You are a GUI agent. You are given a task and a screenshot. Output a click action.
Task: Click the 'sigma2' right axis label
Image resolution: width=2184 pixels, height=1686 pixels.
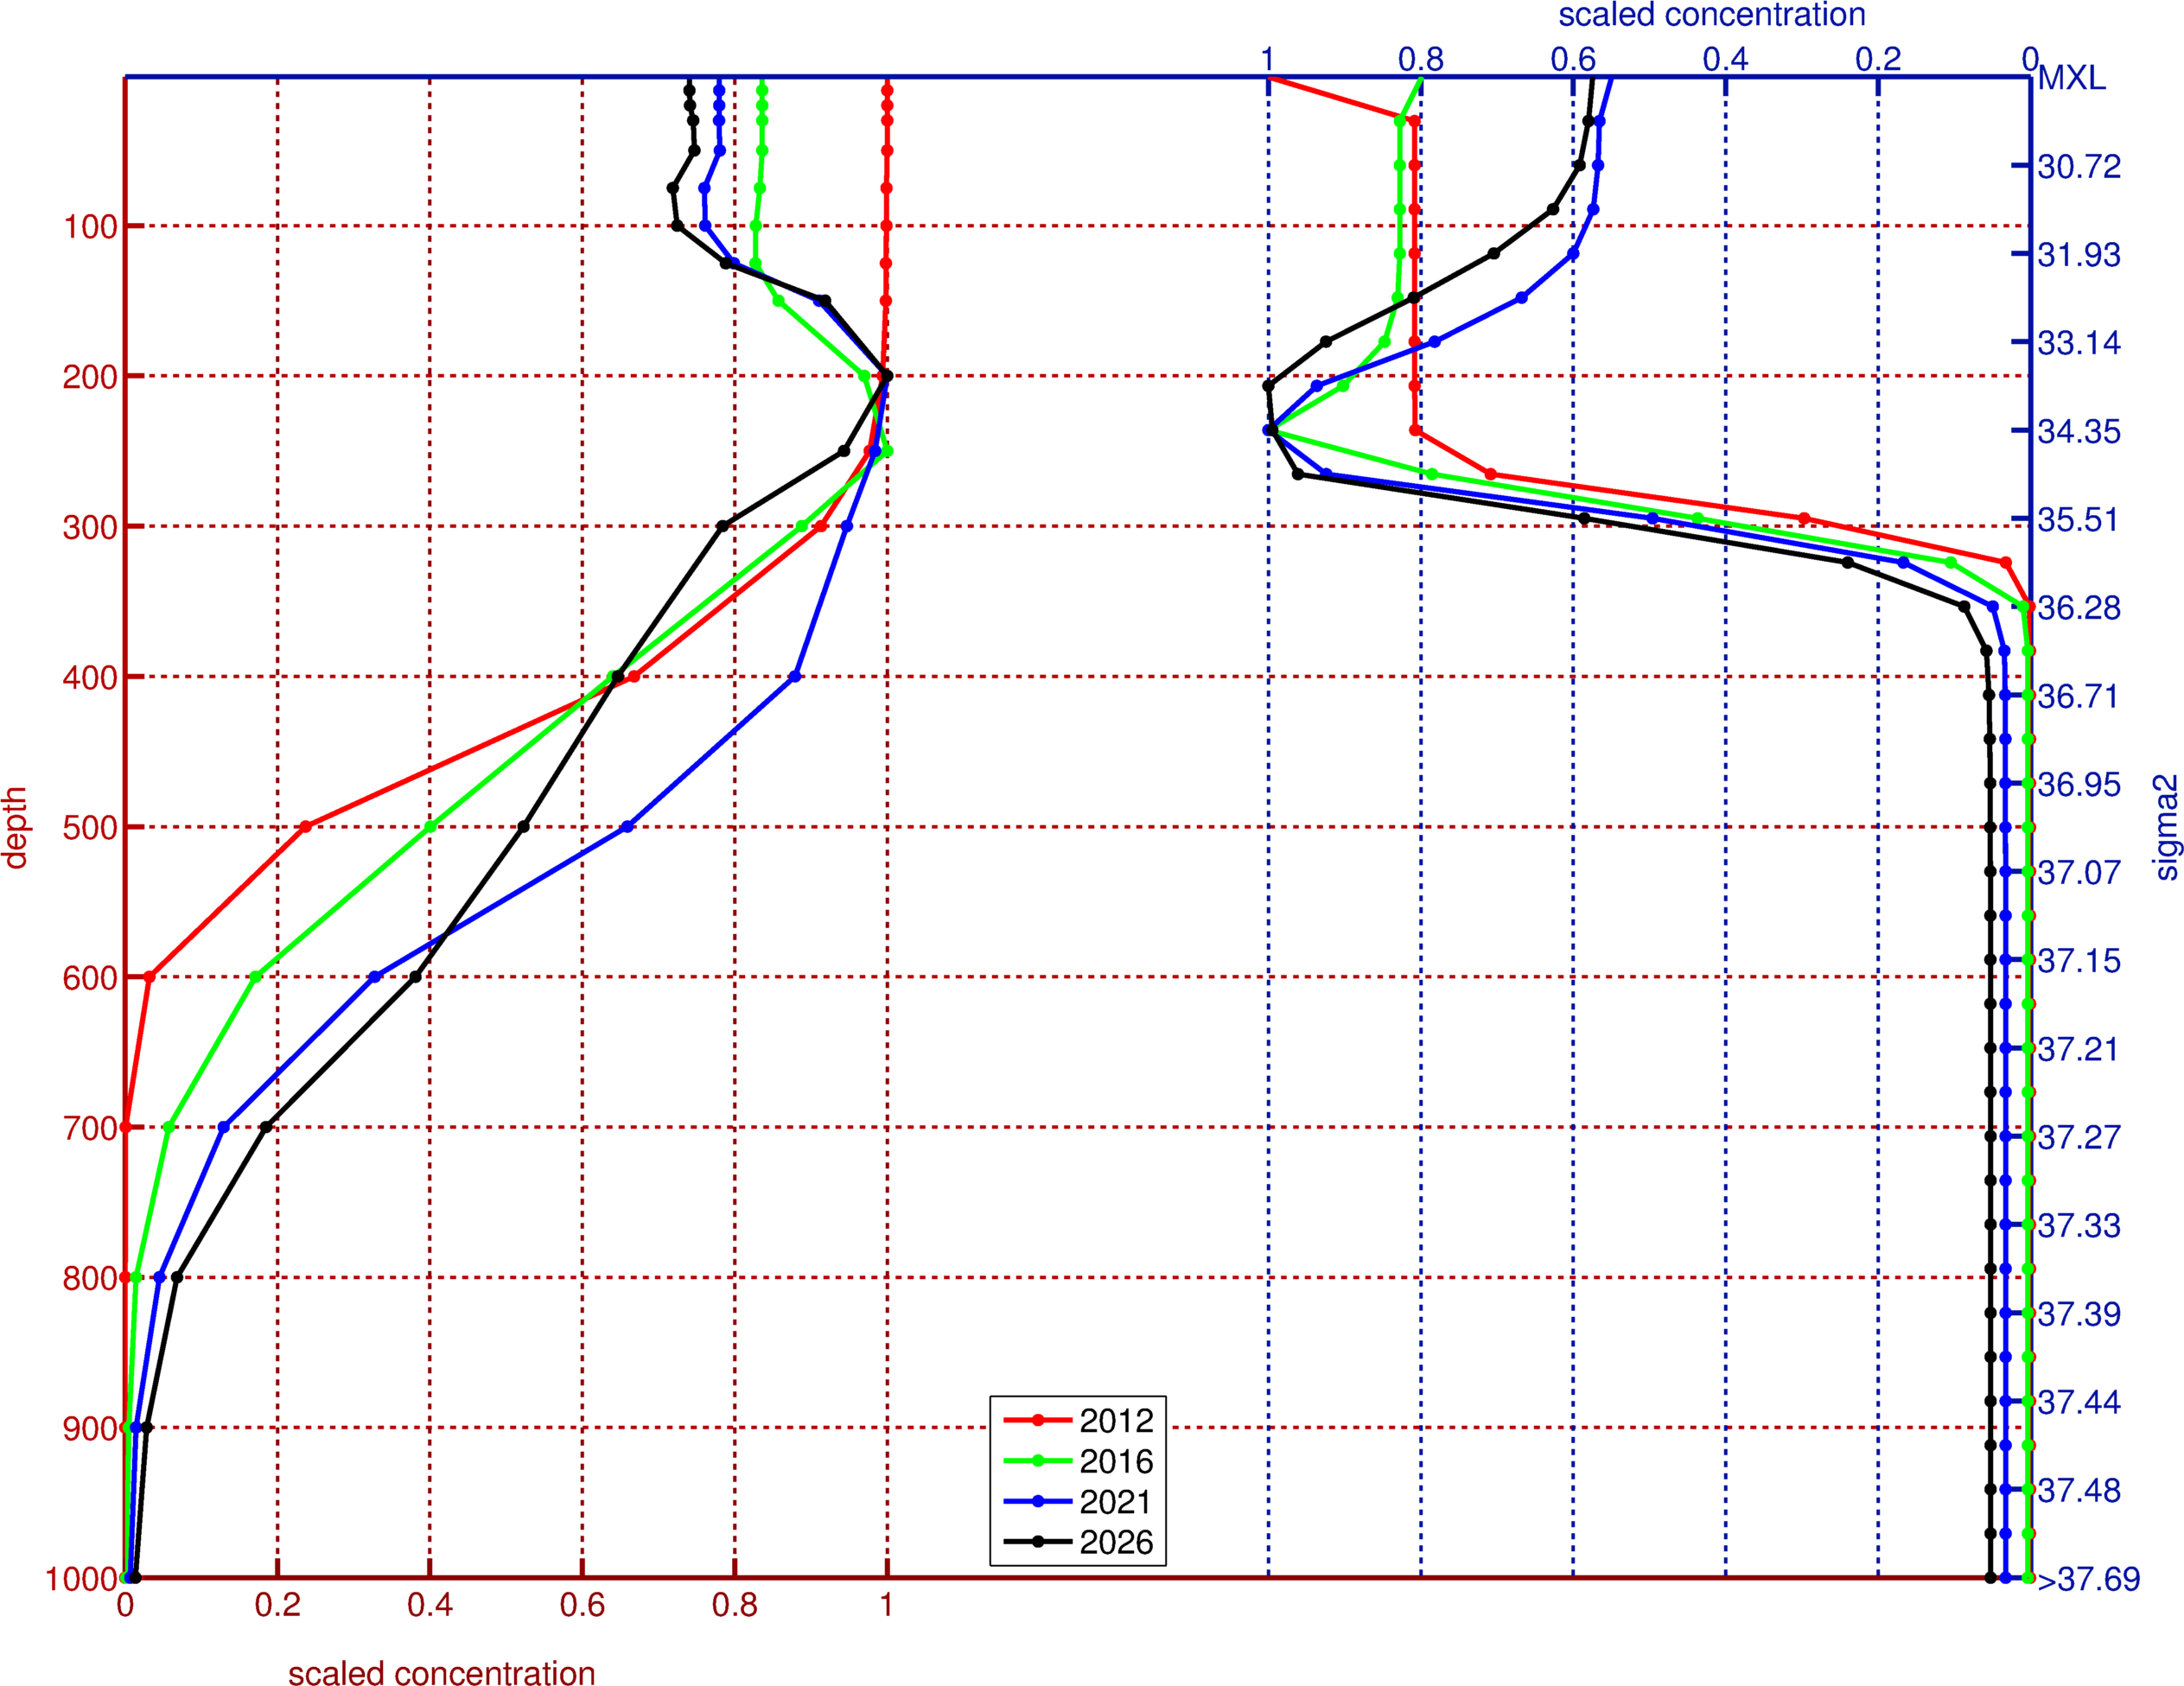2166,827
